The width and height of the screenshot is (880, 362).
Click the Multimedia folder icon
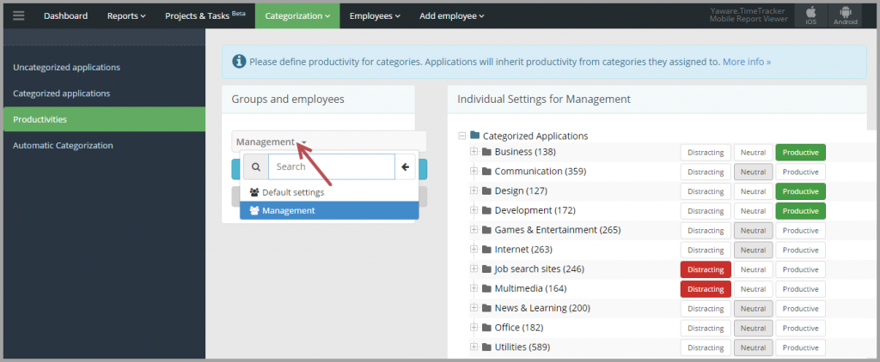point(486,288)
